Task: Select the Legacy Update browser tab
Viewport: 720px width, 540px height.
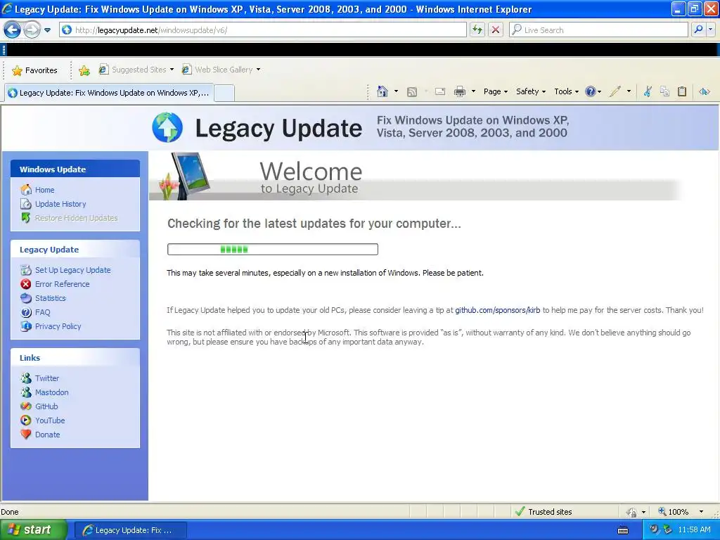Action: click(x=109, y=93)
